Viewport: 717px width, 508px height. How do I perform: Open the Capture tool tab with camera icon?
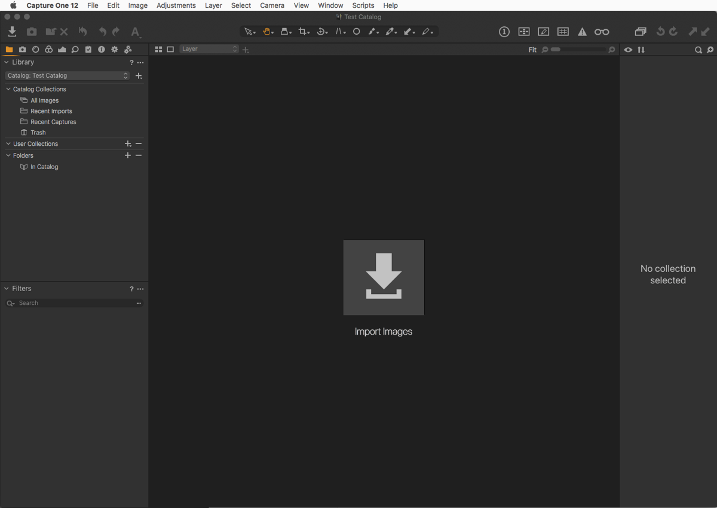click(x=22, y=50)
